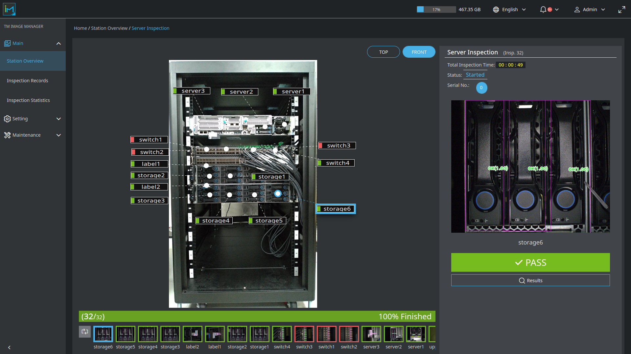Image resolution: width=631 pixels, height=354 pixels.
Task: Click the Setting gear icon
Action: (7, 119)
